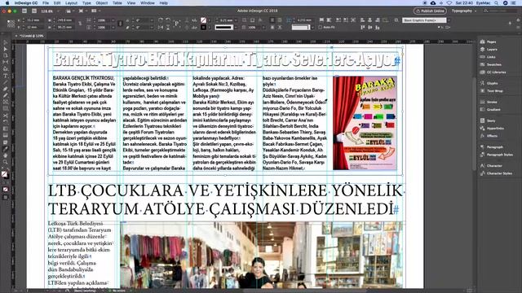522x293 pixels.
Task: Open the zoom level dropdown
Action: (x=58, y=11)
